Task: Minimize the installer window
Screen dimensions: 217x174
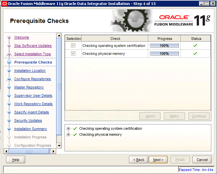Action: pyautogui.click(x=201, y=4)
